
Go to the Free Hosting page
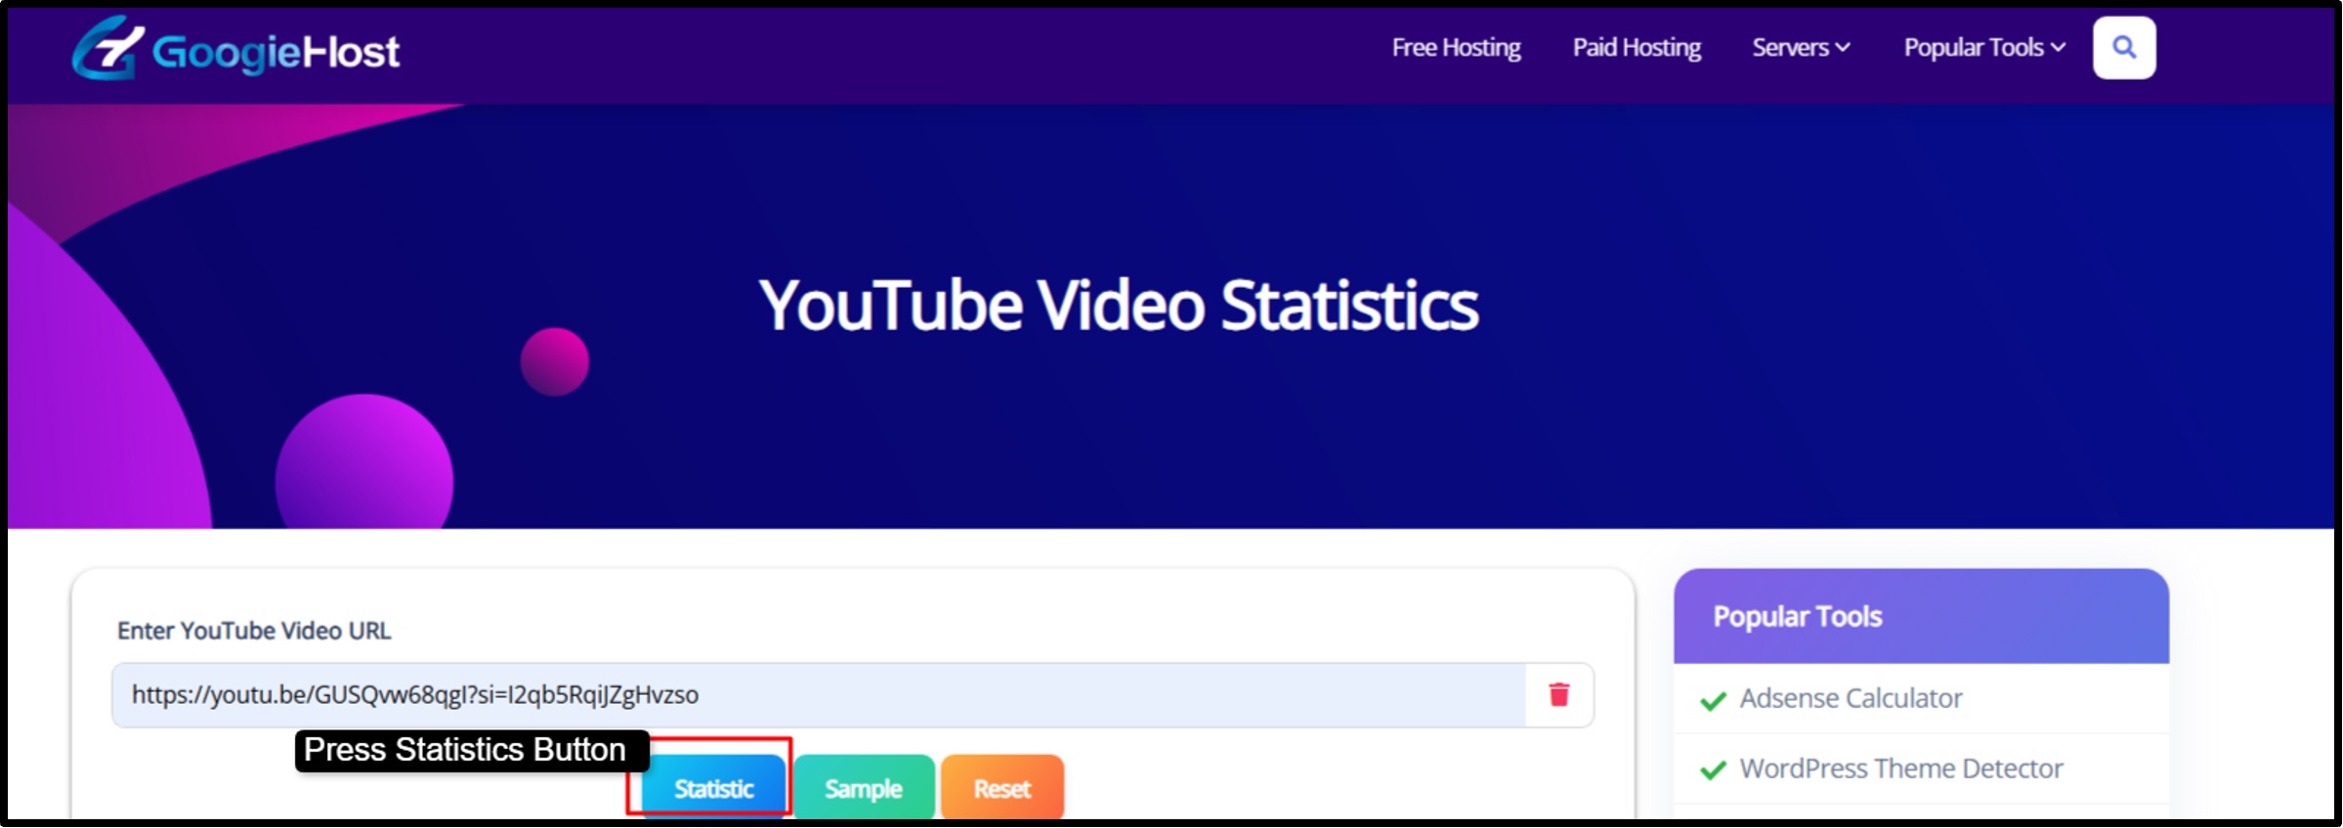pyautogui.click(x=1456, y=48)
